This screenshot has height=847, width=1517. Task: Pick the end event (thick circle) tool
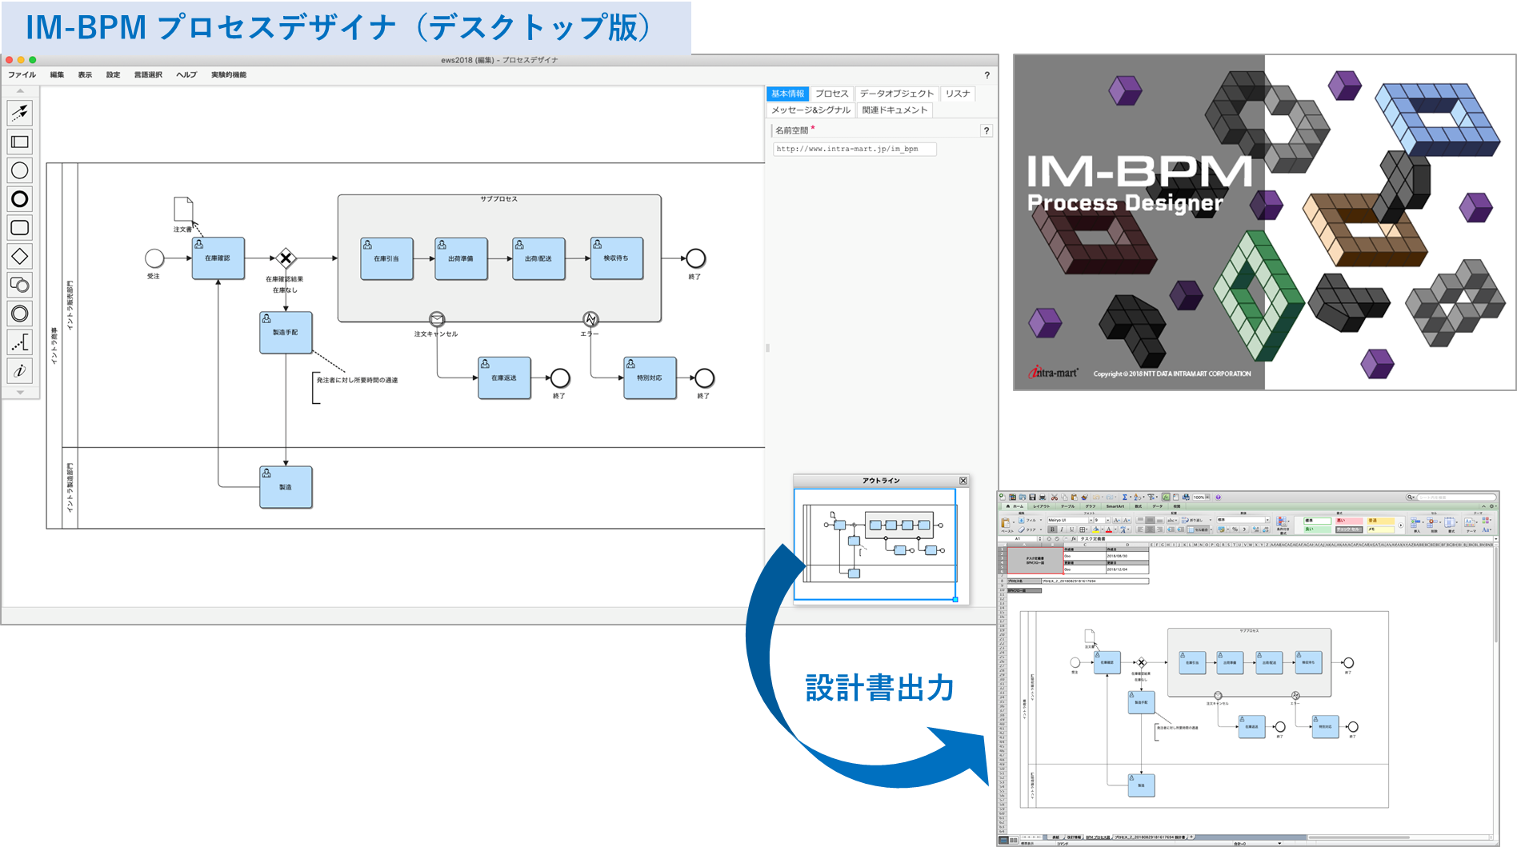click(20, 199)
